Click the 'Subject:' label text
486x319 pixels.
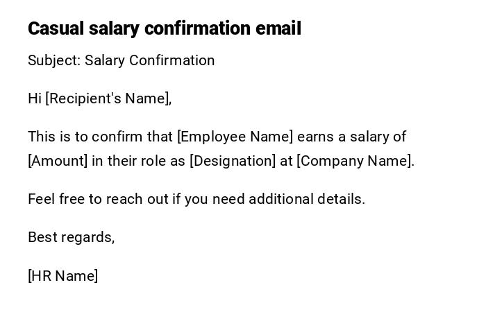pyautogui.click(x=54, y=60)
